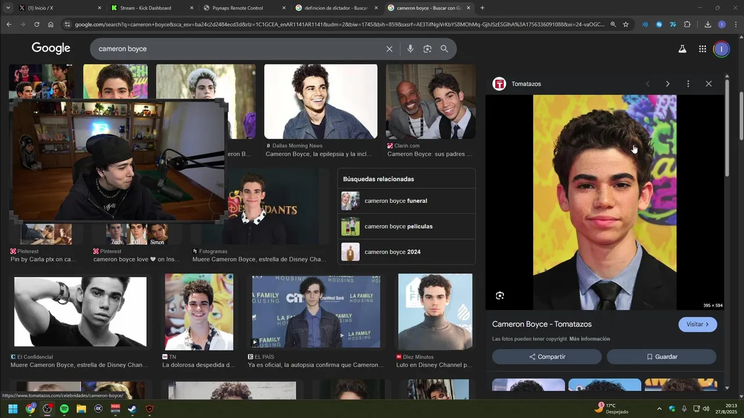Viewport: 744px width, 418px height.
Task: Select related search cameron boyce peliculas
Action: pyautogui.click(x=406, y=226)
